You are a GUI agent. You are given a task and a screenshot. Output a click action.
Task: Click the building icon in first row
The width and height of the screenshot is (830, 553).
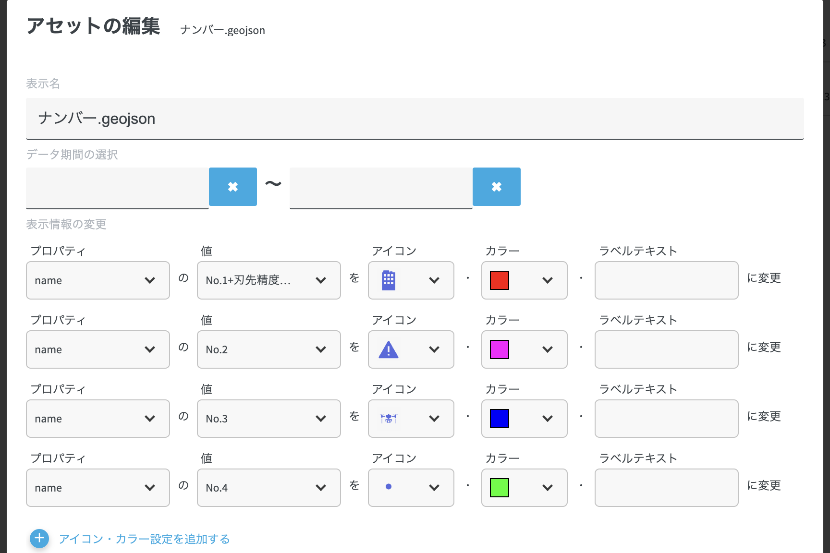389,280
